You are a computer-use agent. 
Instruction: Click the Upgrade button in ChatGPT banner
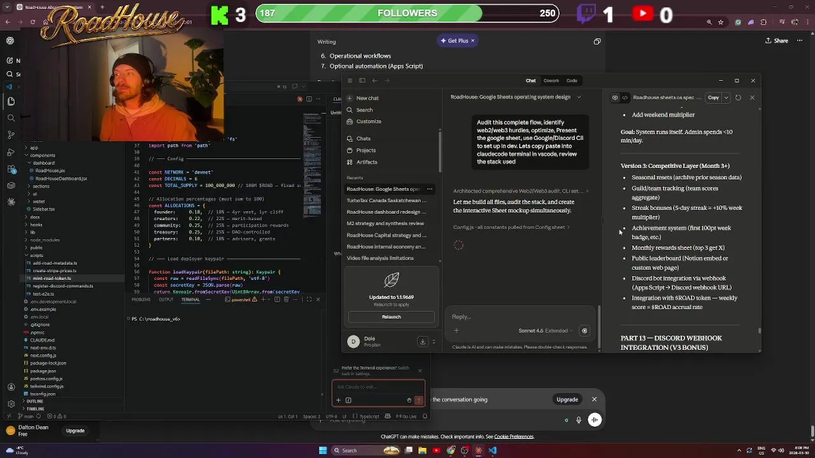pos(567,399)
